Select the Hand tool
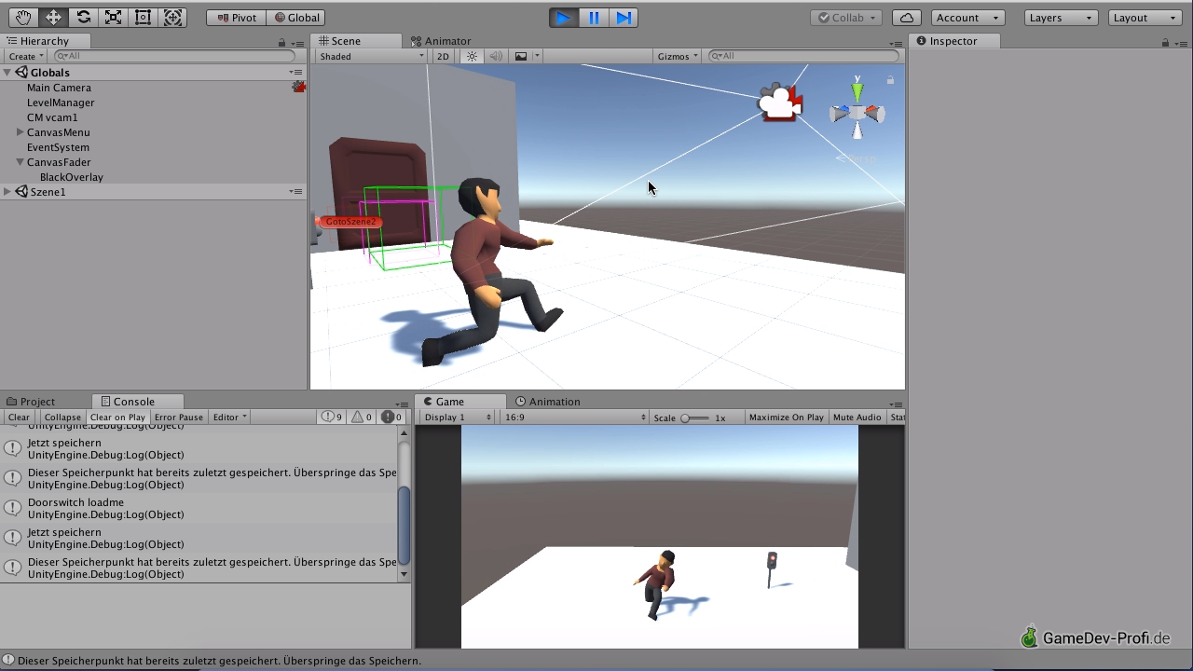 (x=23, y=17)
